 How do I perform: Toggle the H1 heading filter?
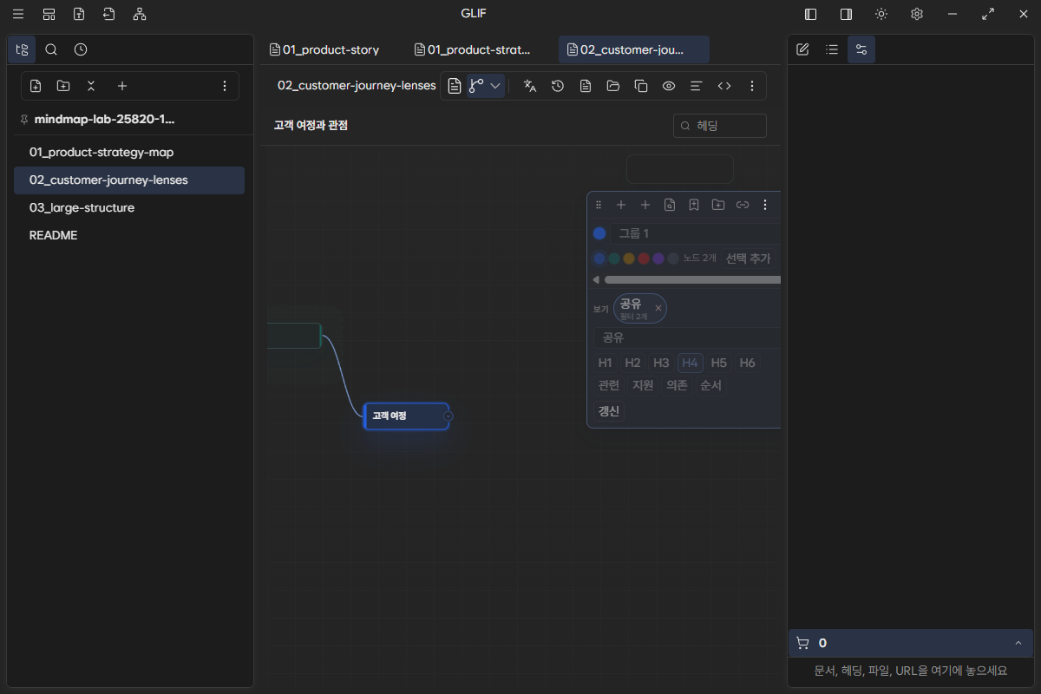click(x=606, y=363)
